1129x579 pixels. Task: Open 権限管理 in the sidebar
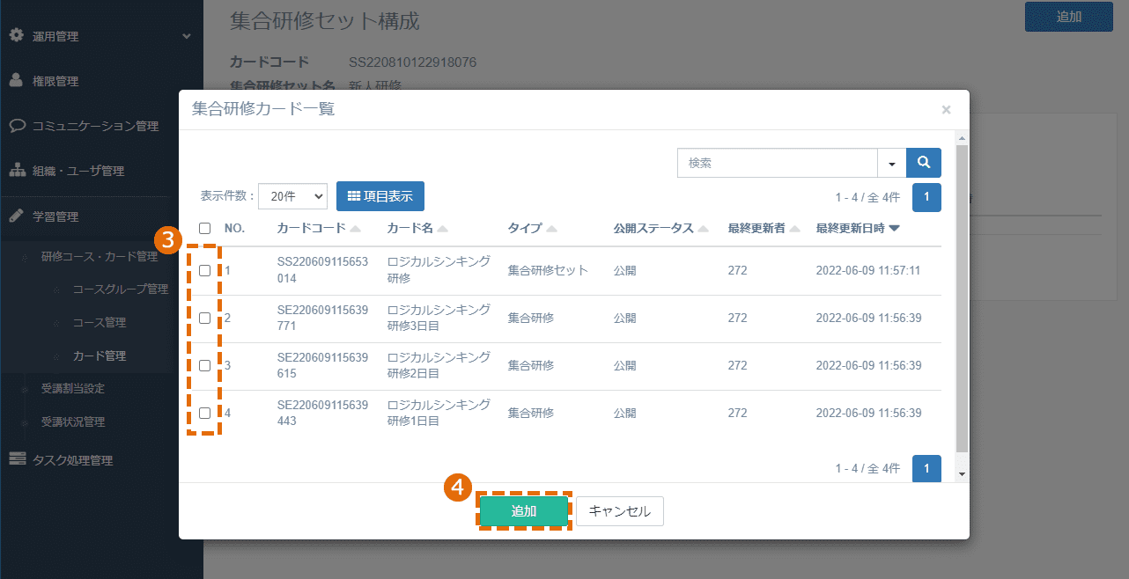[x=55, y=81]
